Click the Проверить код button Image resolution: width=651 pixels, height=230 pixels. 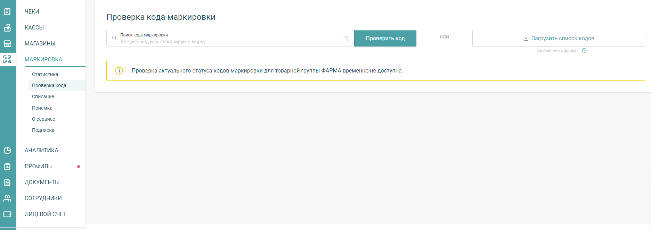click(x=385, y=38)
